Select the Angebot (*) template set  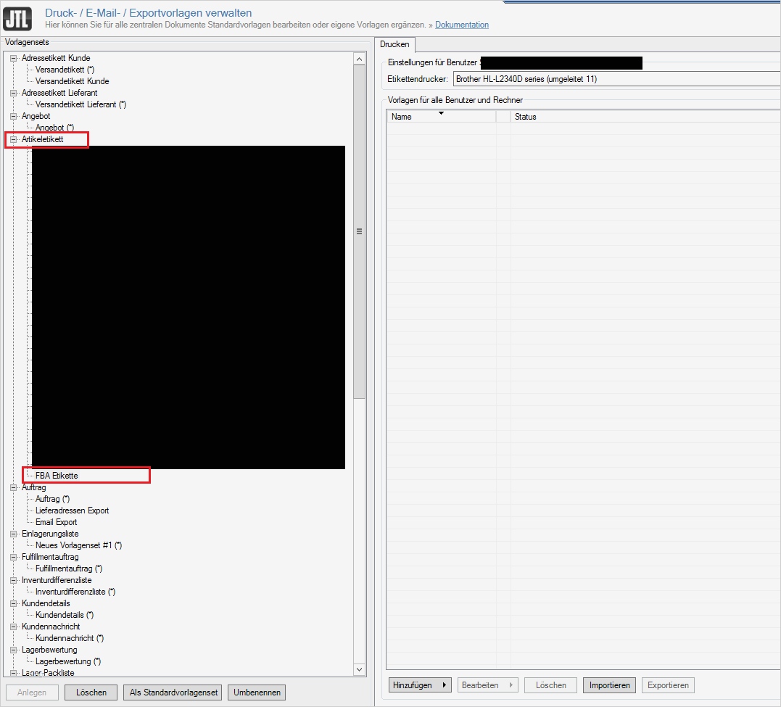pyautogui.click(x=55, y=128)
